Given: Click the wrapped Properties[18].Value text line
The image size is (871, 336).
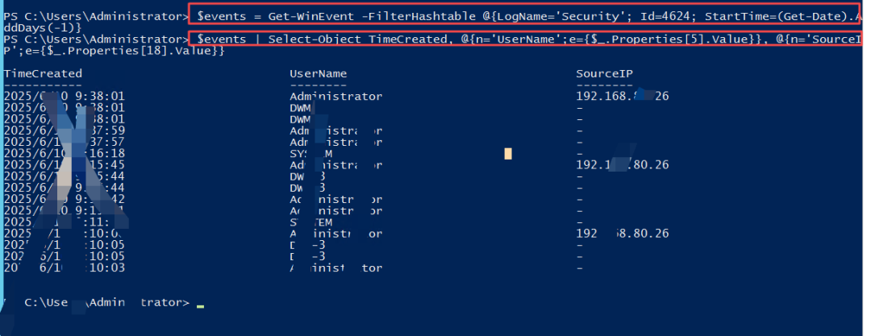Looking at the screenshot, I should point(113,51).
